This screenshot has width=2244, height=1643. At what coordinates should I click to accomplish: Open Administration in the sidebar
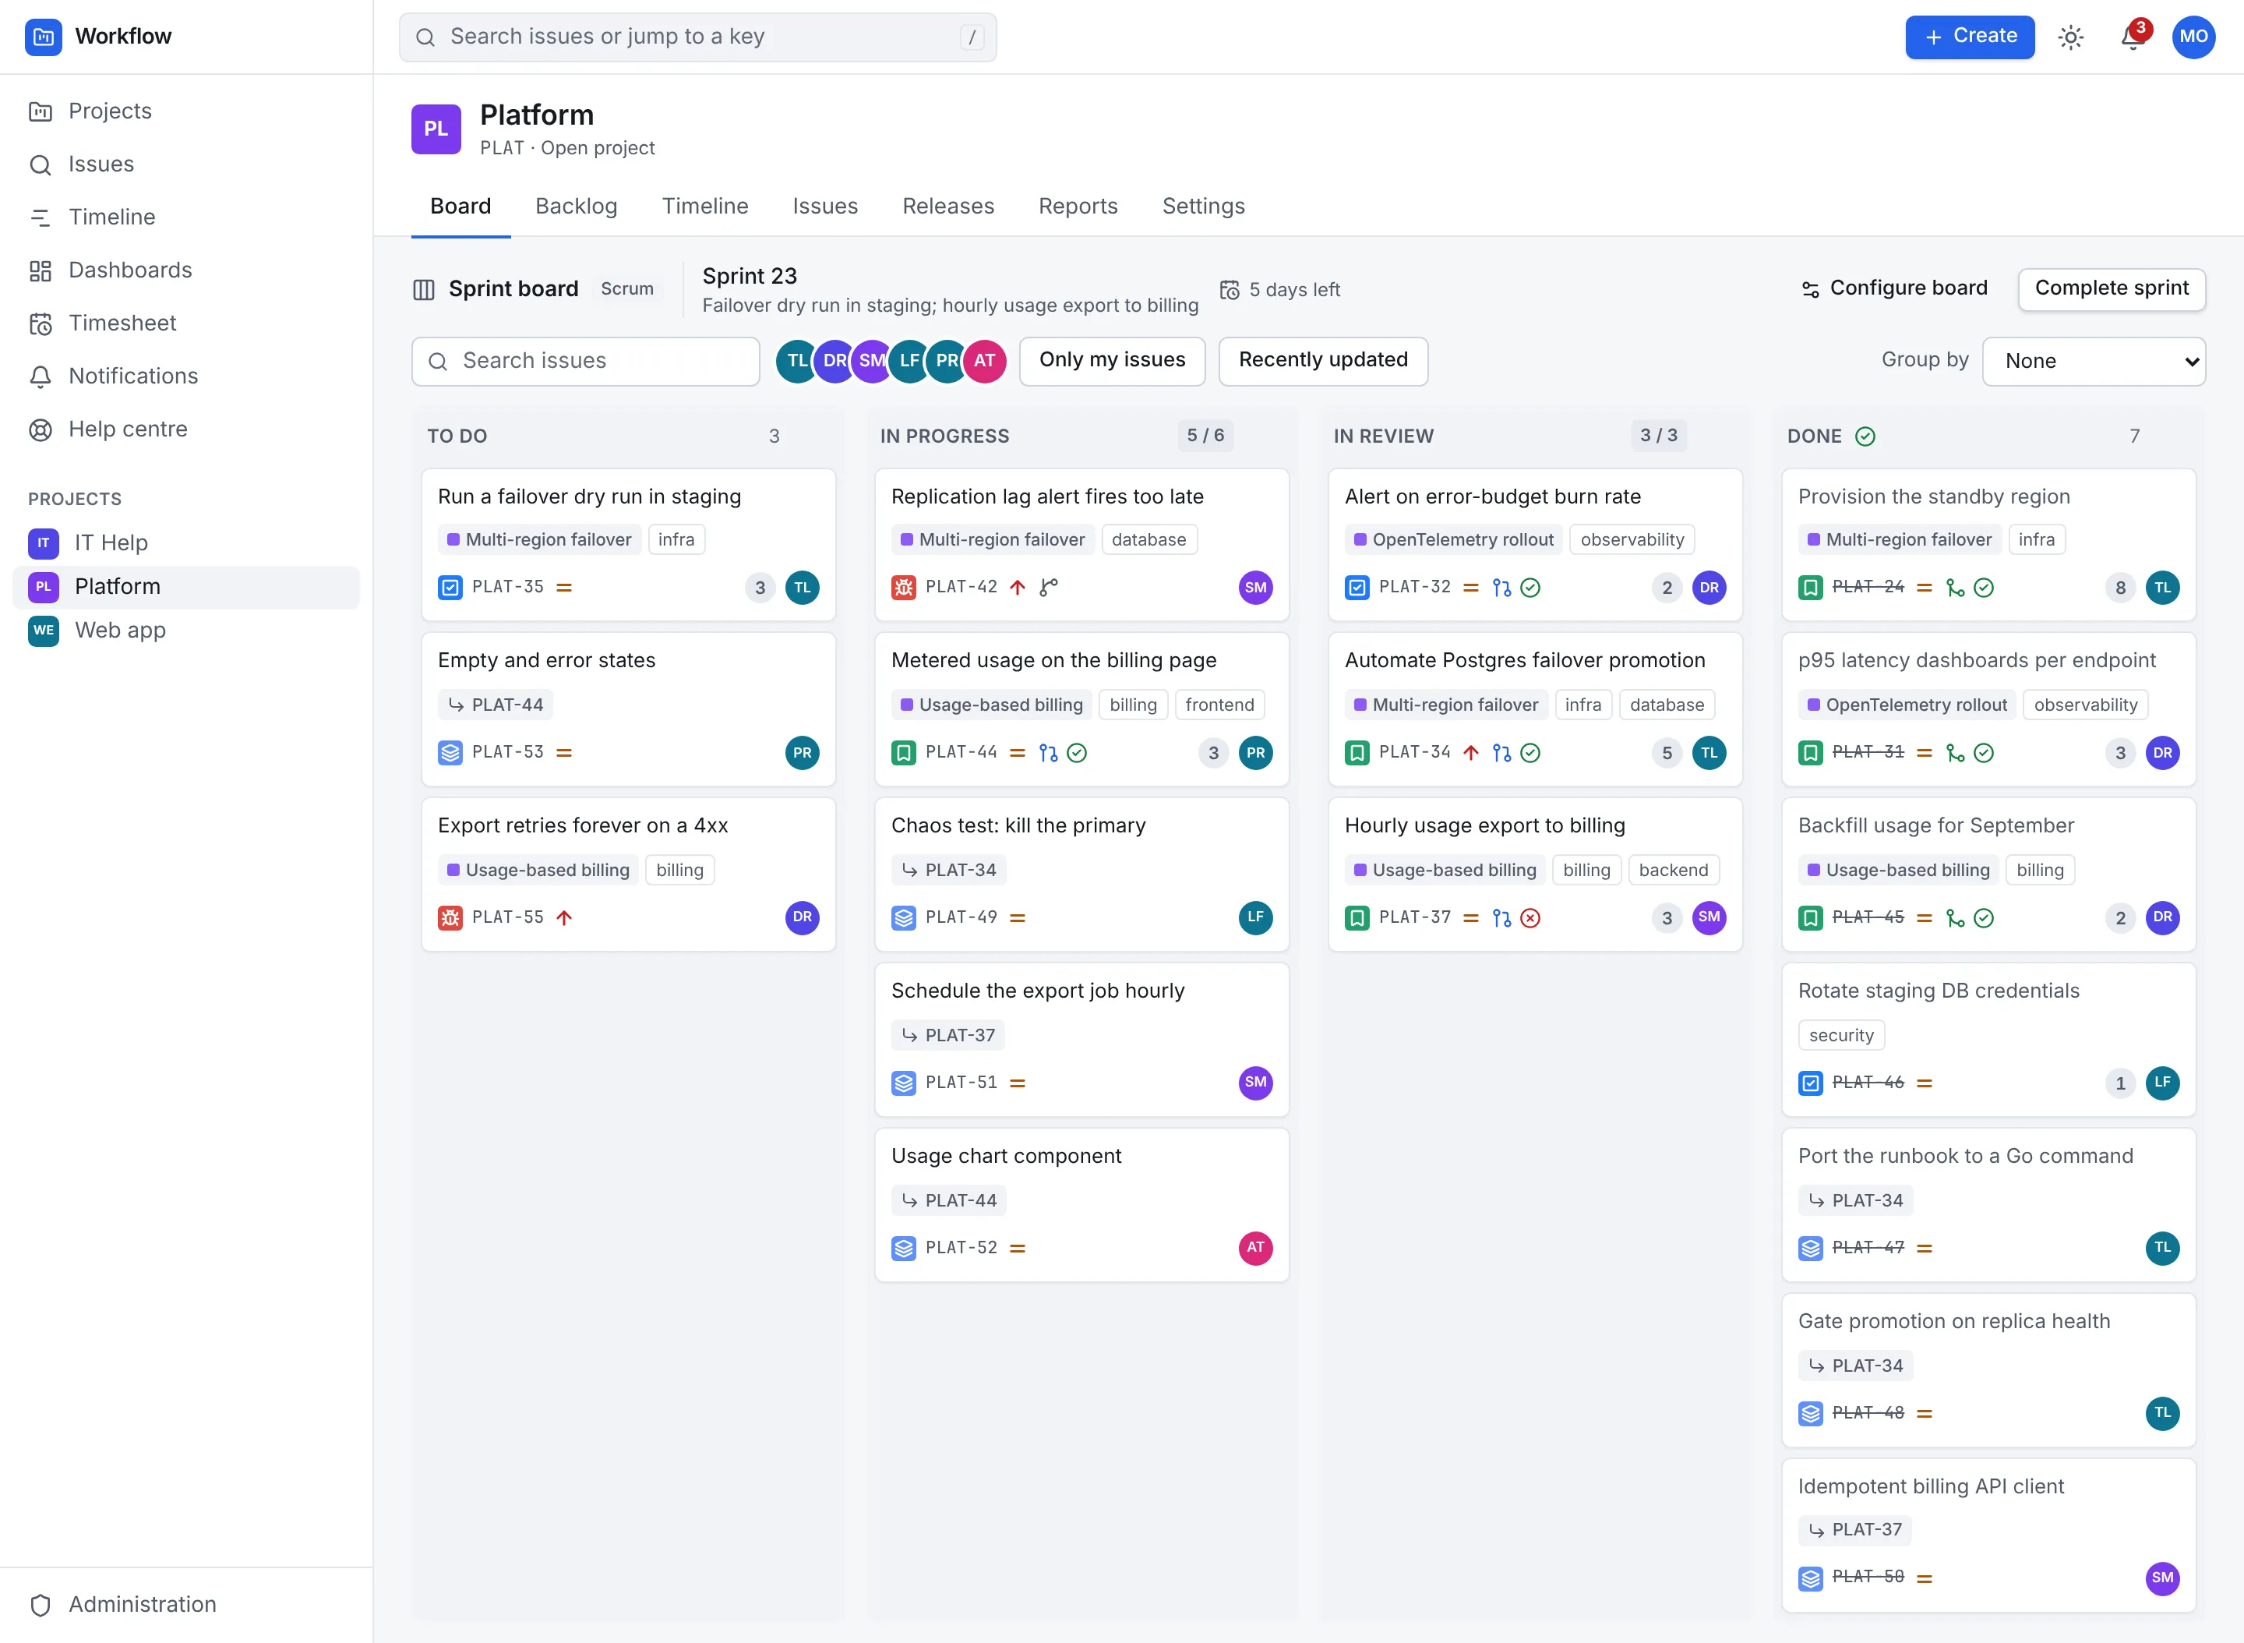click(x=186, y=1604)
